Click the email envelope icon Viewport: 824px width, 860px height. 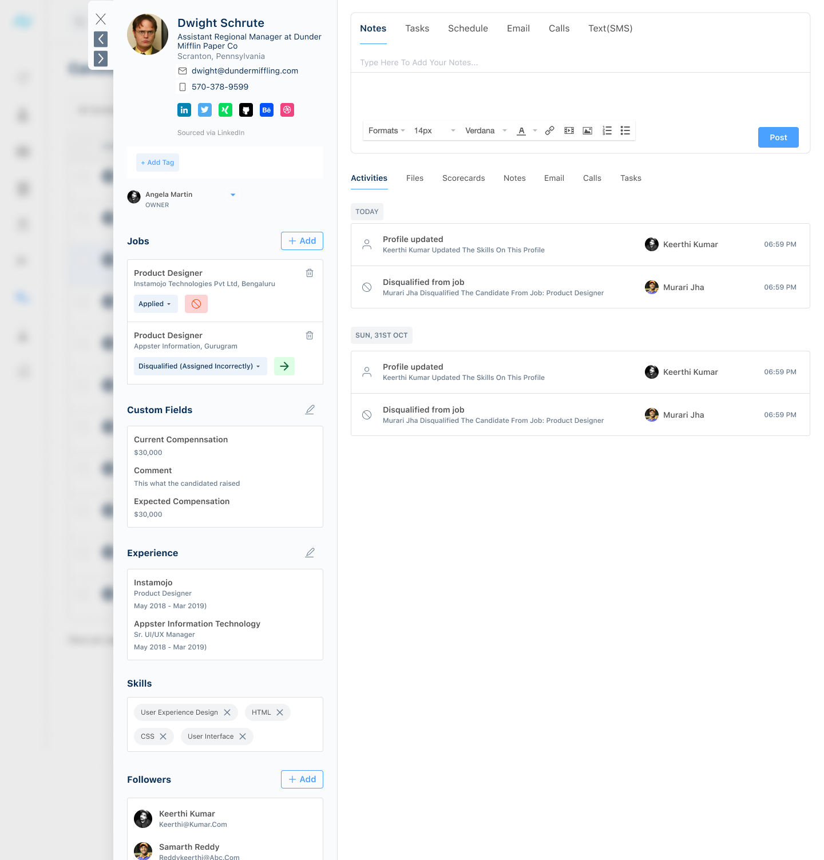click(183, 71)
